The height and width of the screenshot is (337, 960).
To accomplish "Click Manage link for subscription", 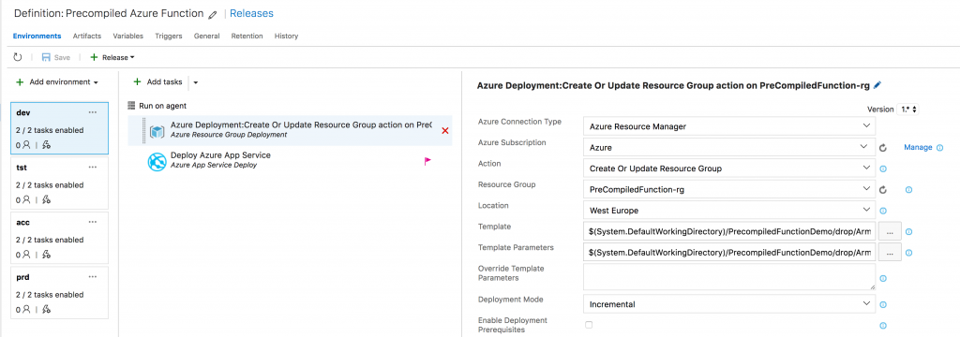I will pos(918,147).
